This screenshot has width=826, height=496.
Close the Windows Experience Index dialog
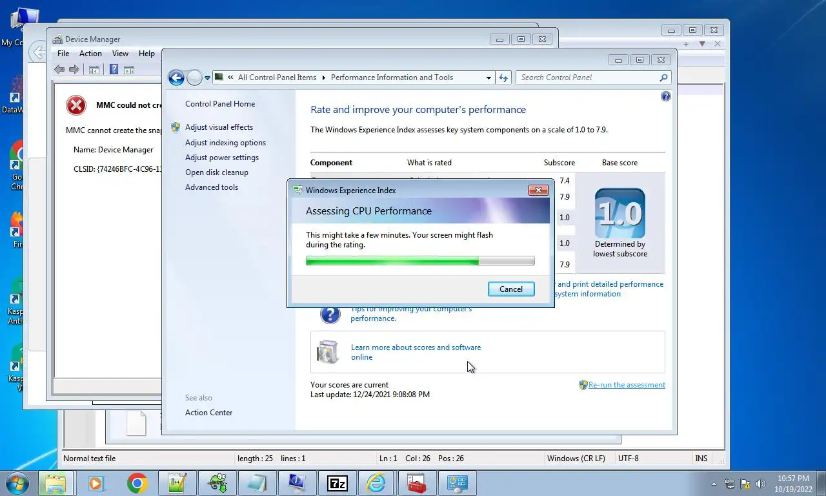(x=538, y=190)
